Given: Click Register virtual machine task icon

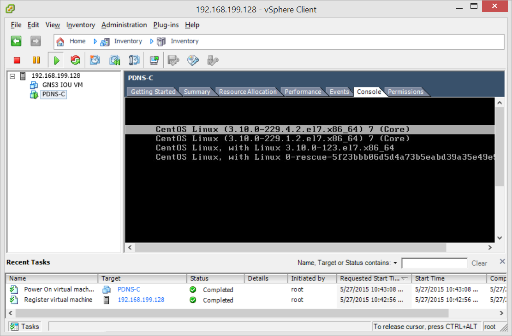Looking at the screenshot, I should pyautogui.click(x=14, y=300).
